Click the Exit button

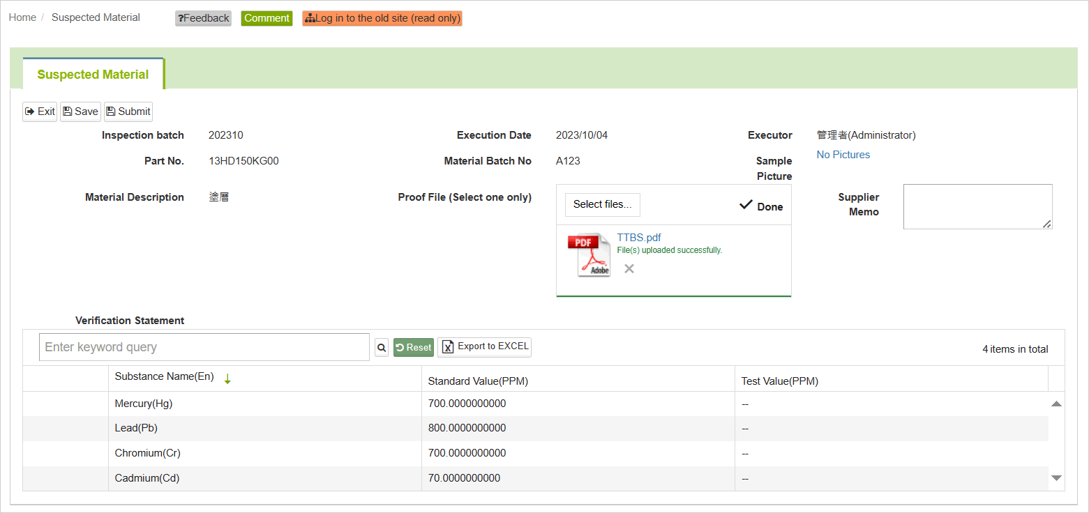40,112
